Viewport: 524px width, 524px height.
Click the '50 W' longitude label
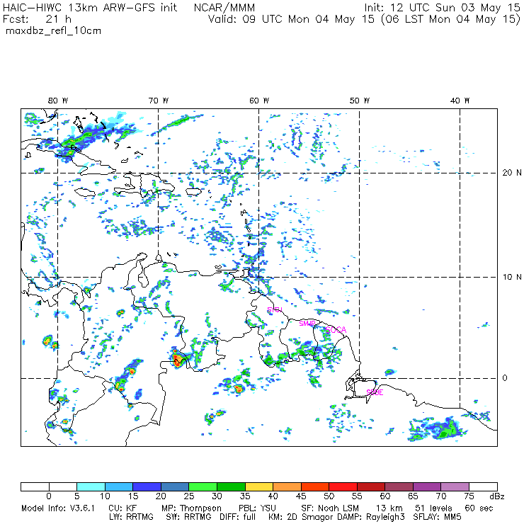pos(360,101)
